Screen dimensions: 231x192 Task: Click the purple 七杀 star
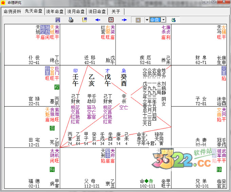[x=164, y=30]
